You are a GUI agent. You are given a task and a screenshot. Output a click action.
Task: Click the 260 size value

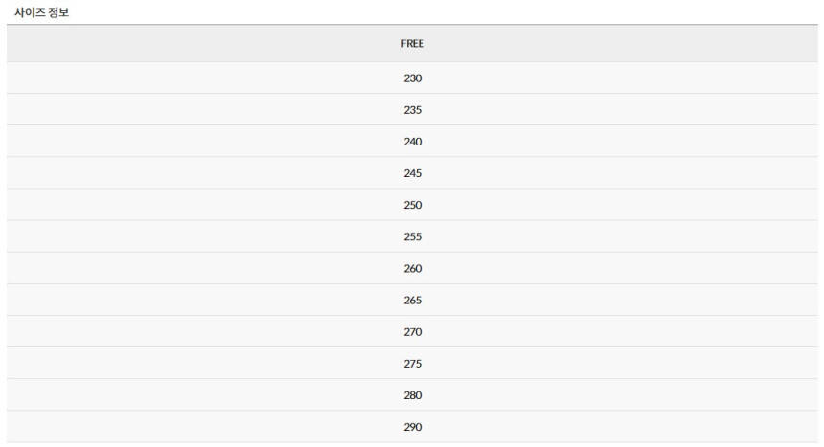[412, 268]
